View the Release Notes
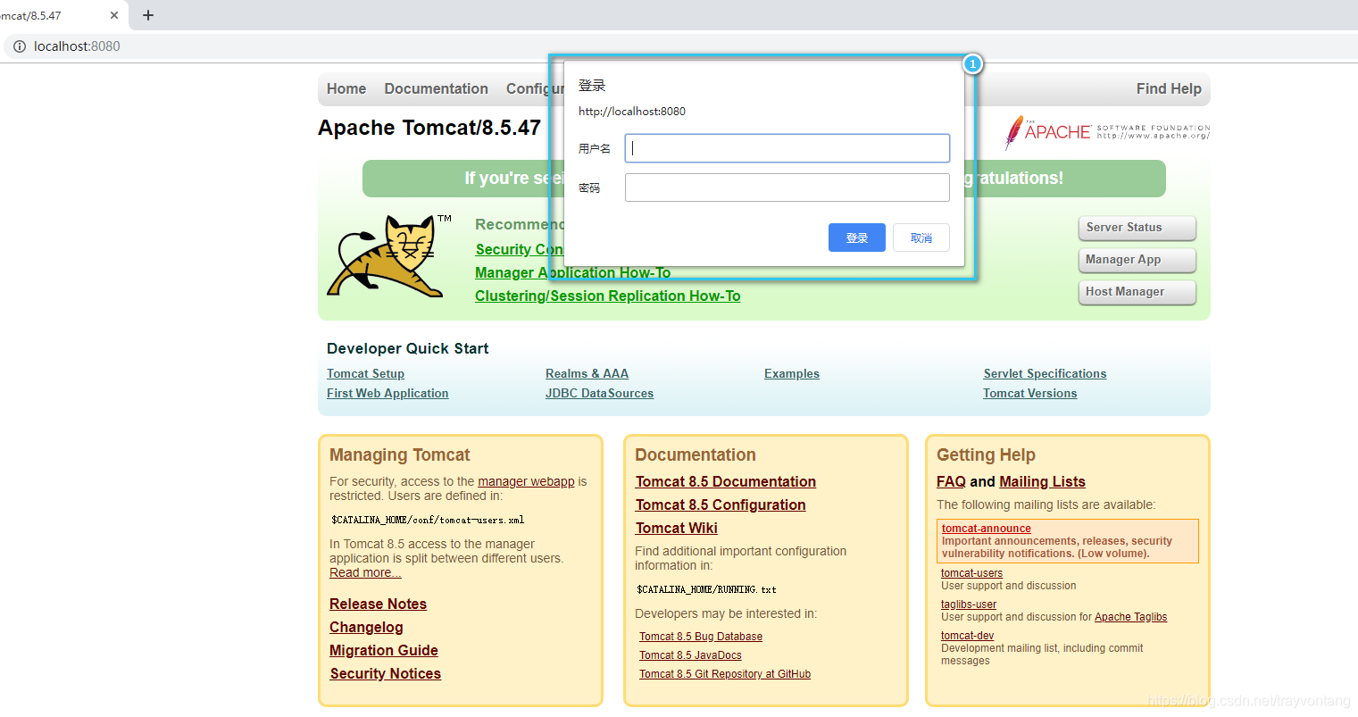 pyautogui.click(x=378, y=604)
